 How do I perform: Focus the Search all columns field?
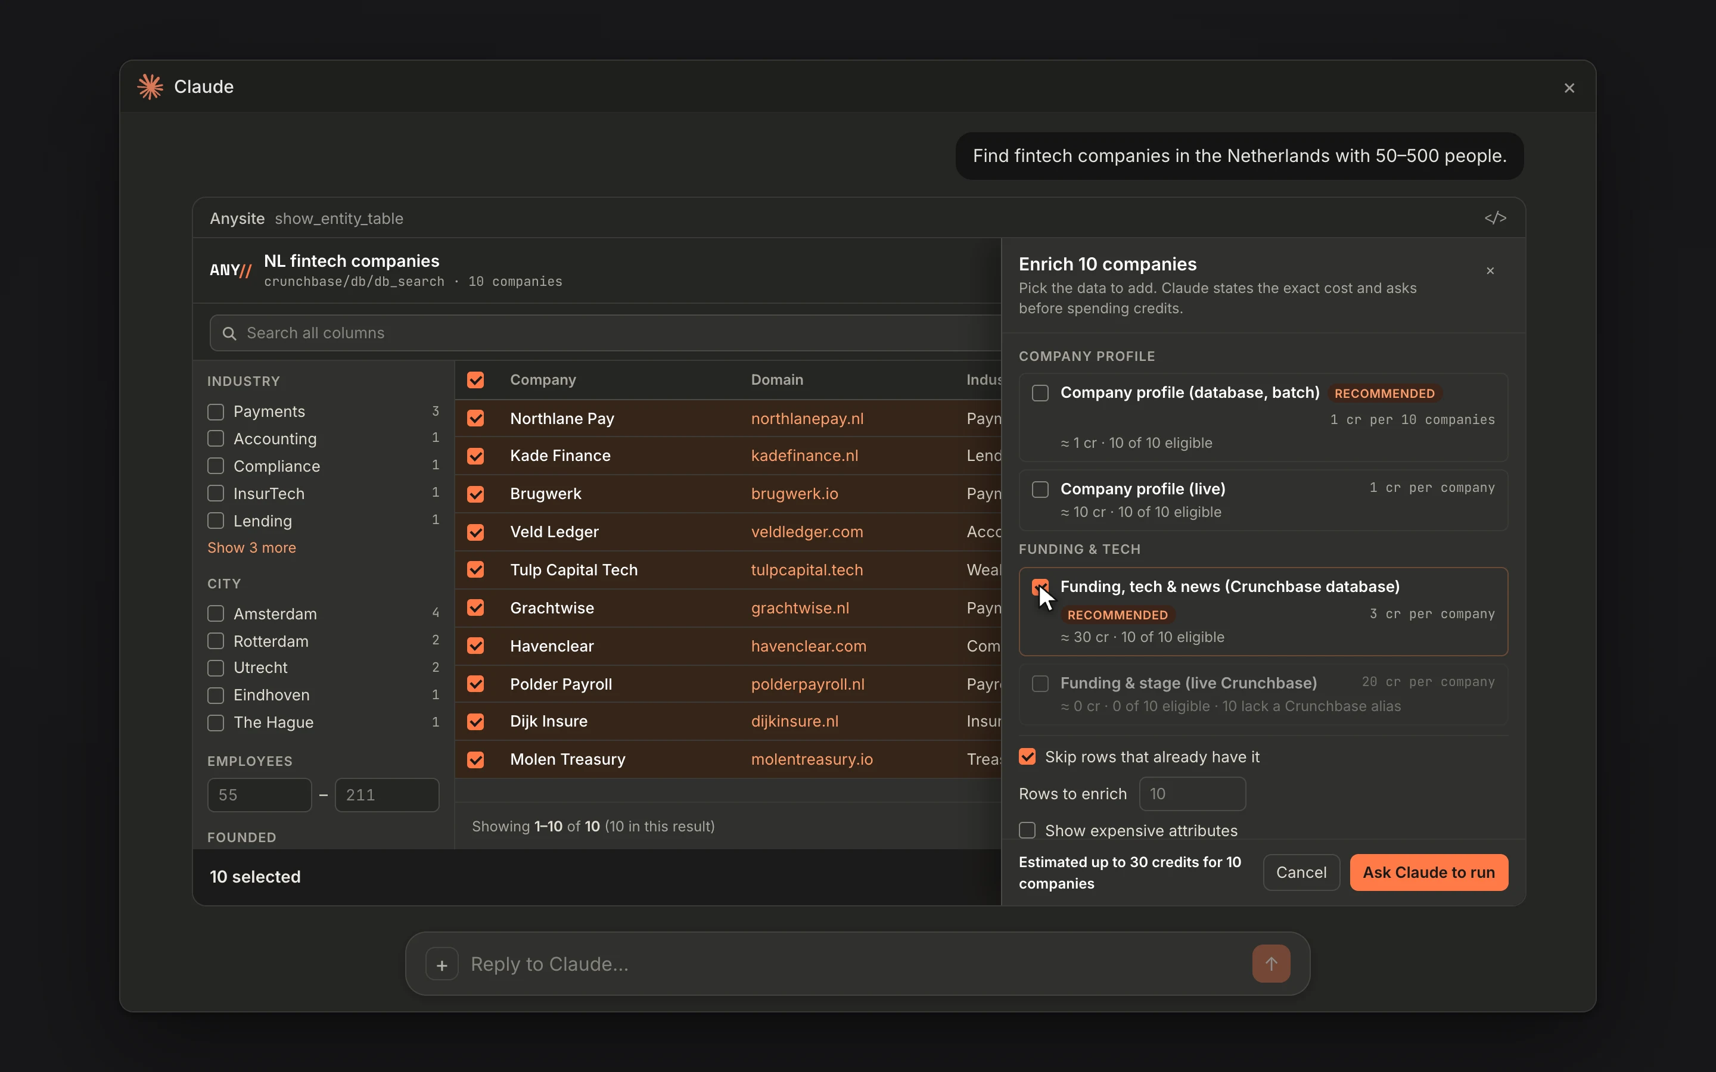click(605, 334)
